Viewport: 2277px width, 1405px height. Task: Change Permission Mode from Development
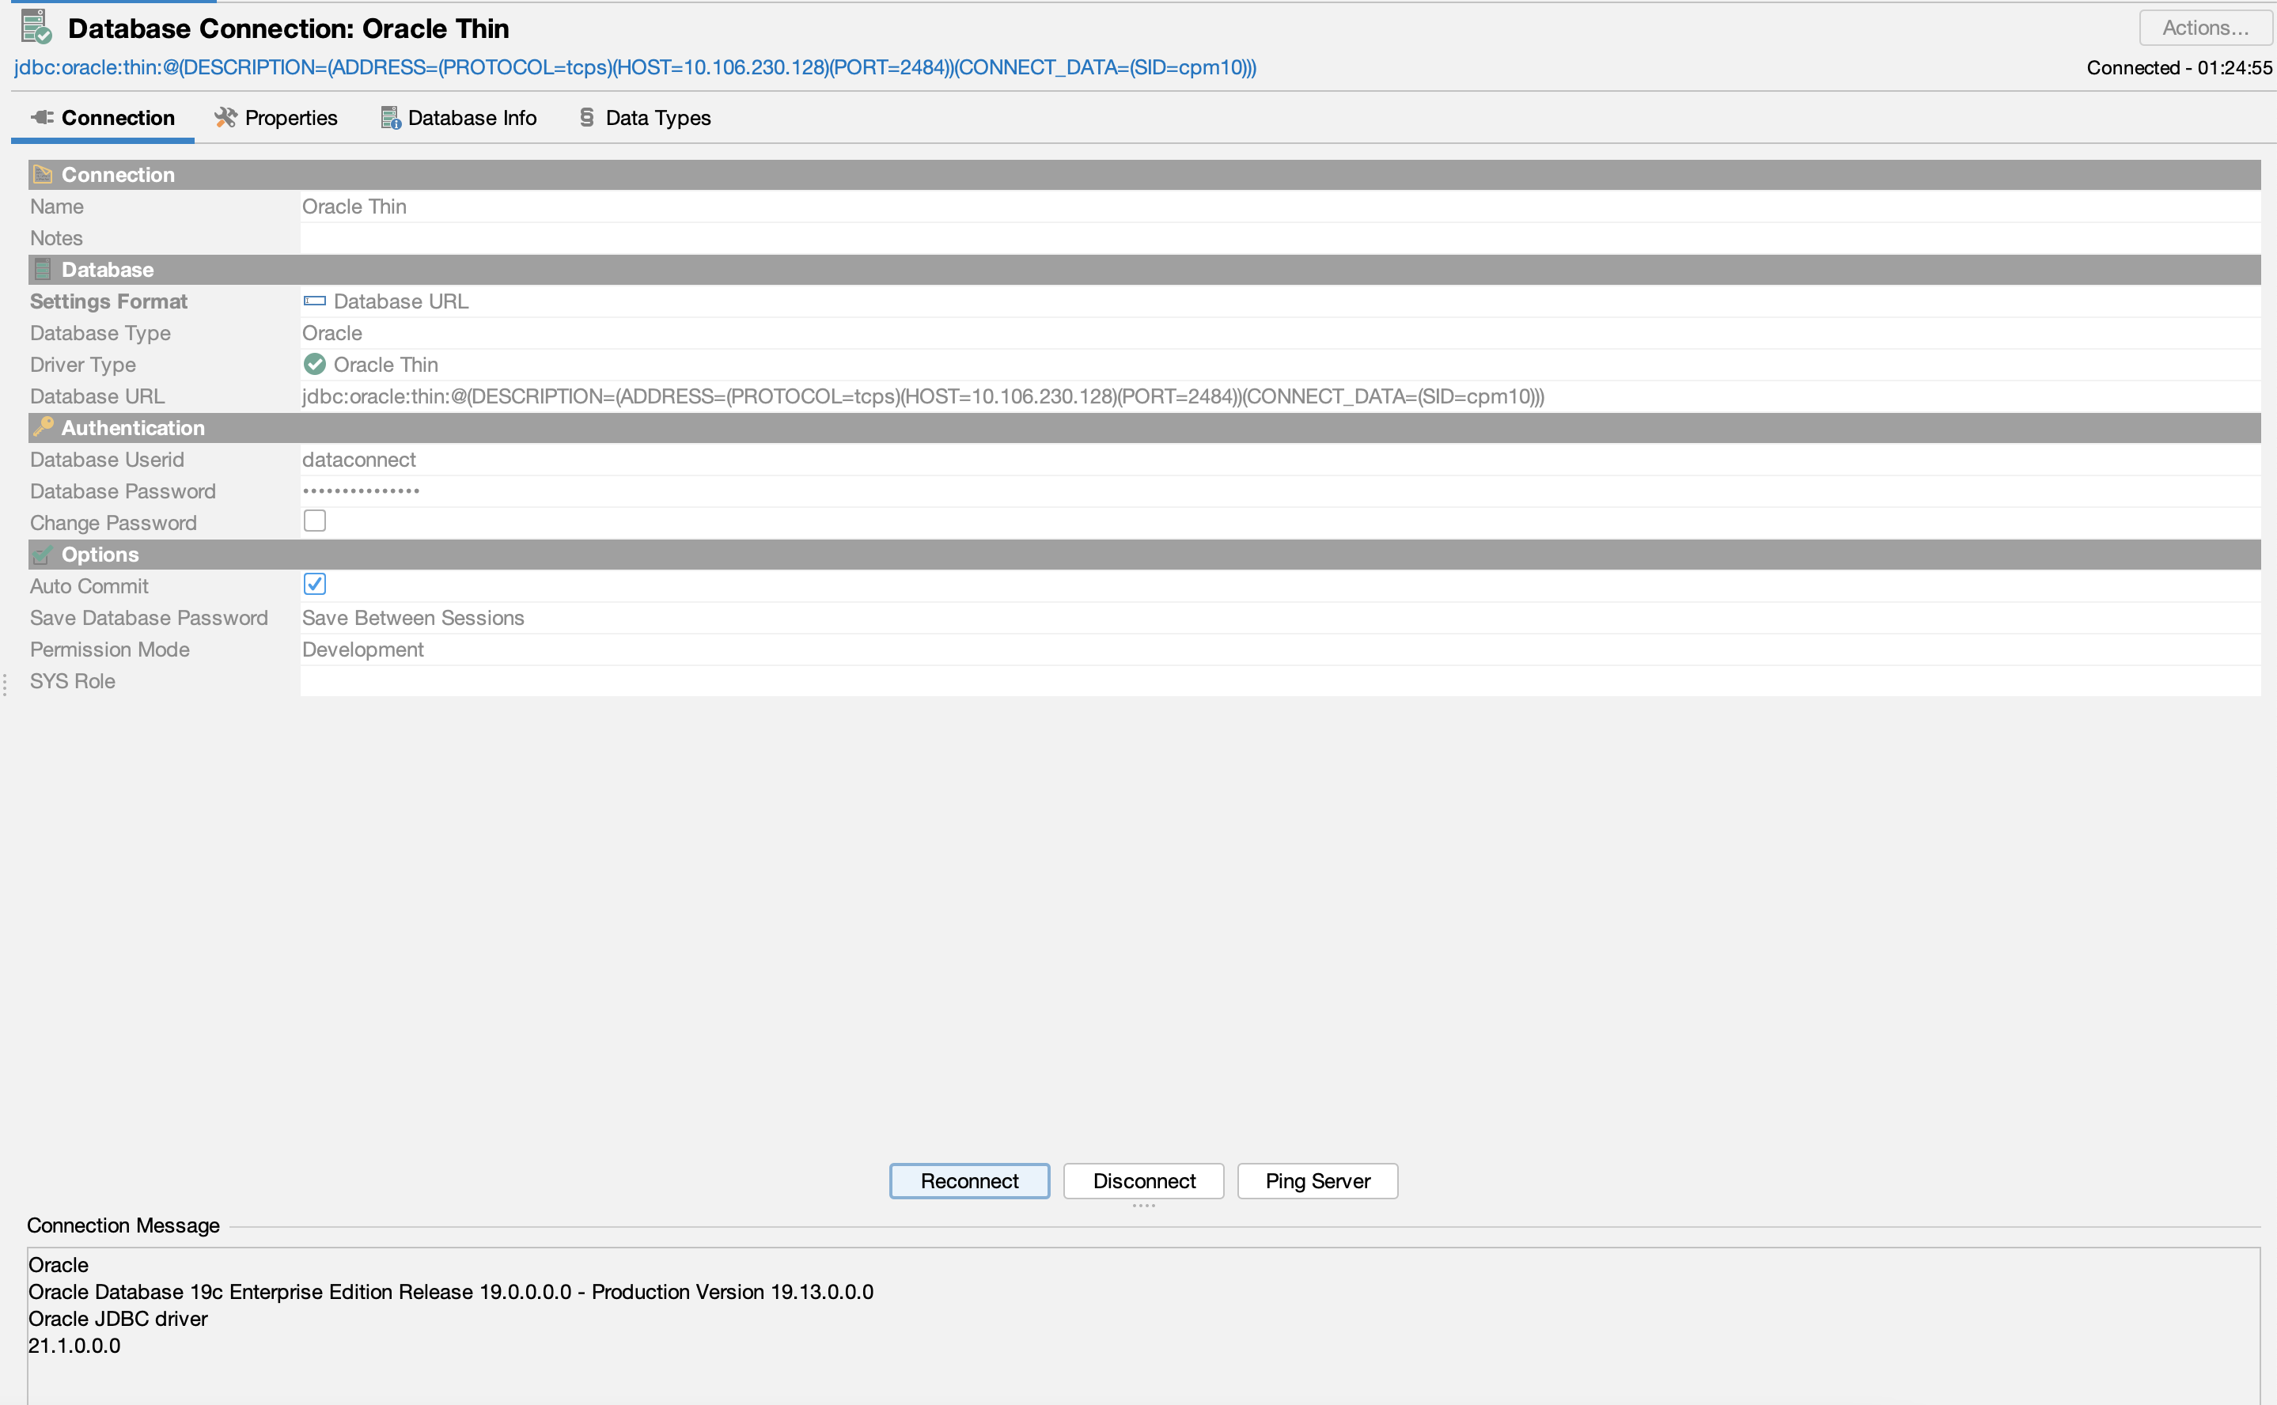point(362,649)
